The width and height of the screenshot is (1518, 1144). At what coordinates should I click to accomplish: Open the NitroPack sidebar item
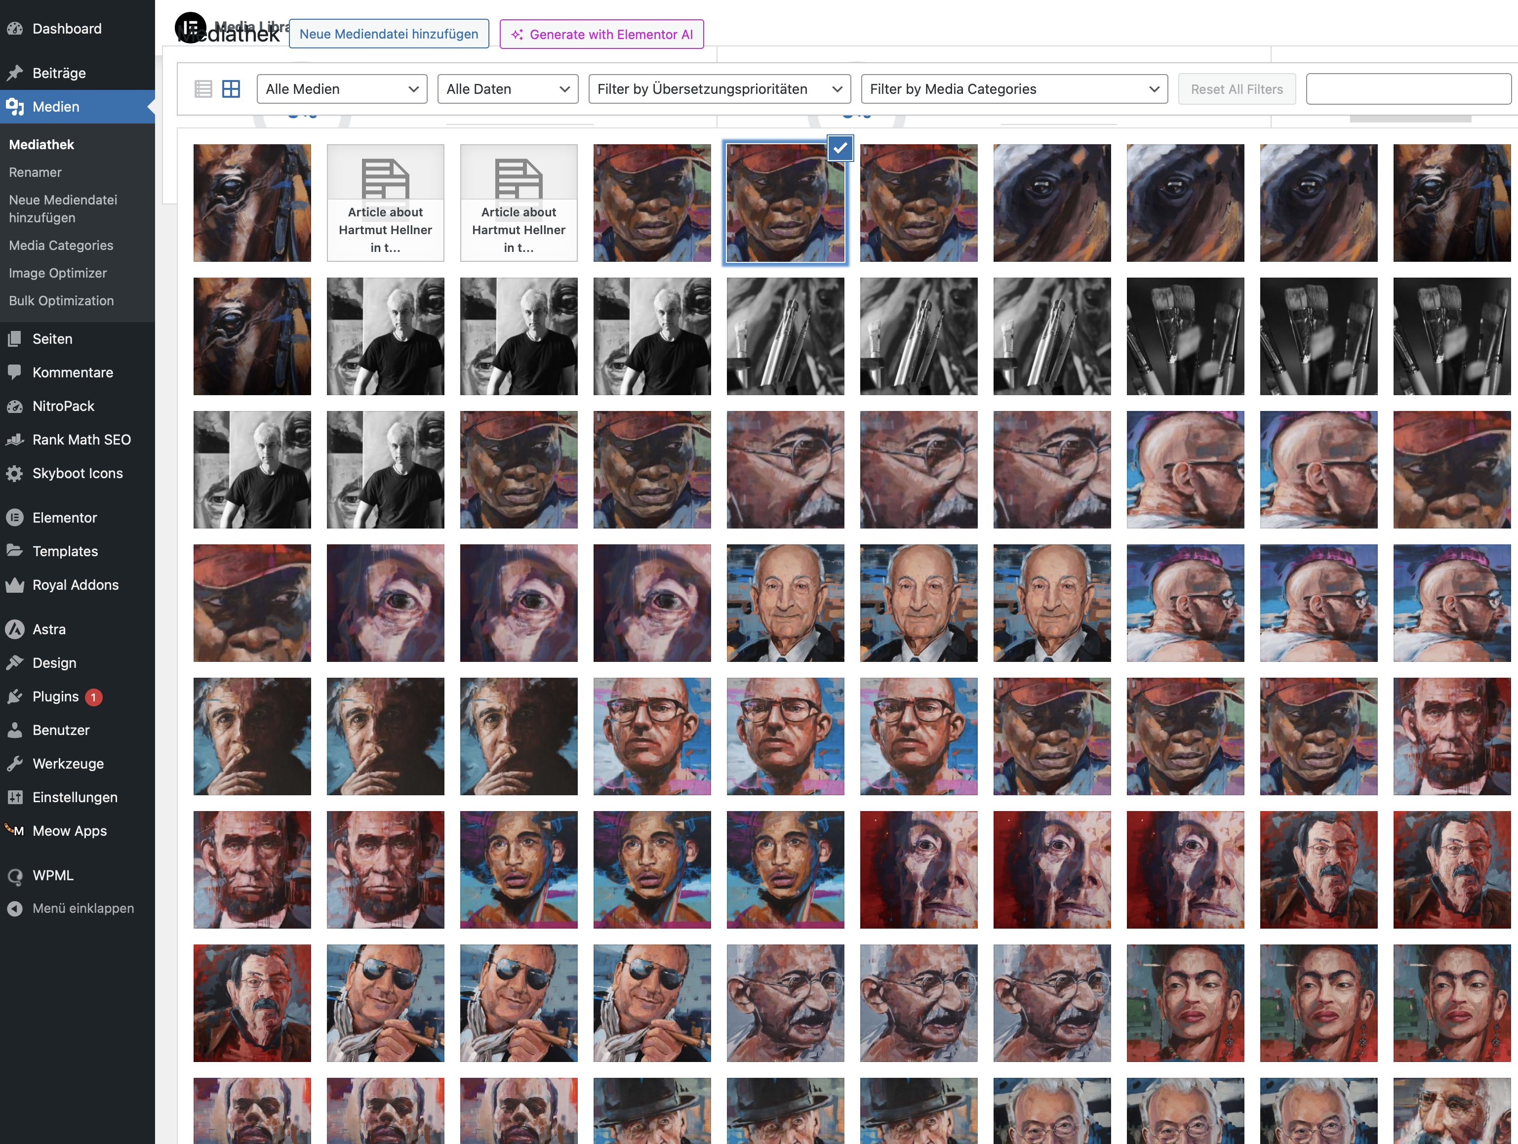pos(63,406)
